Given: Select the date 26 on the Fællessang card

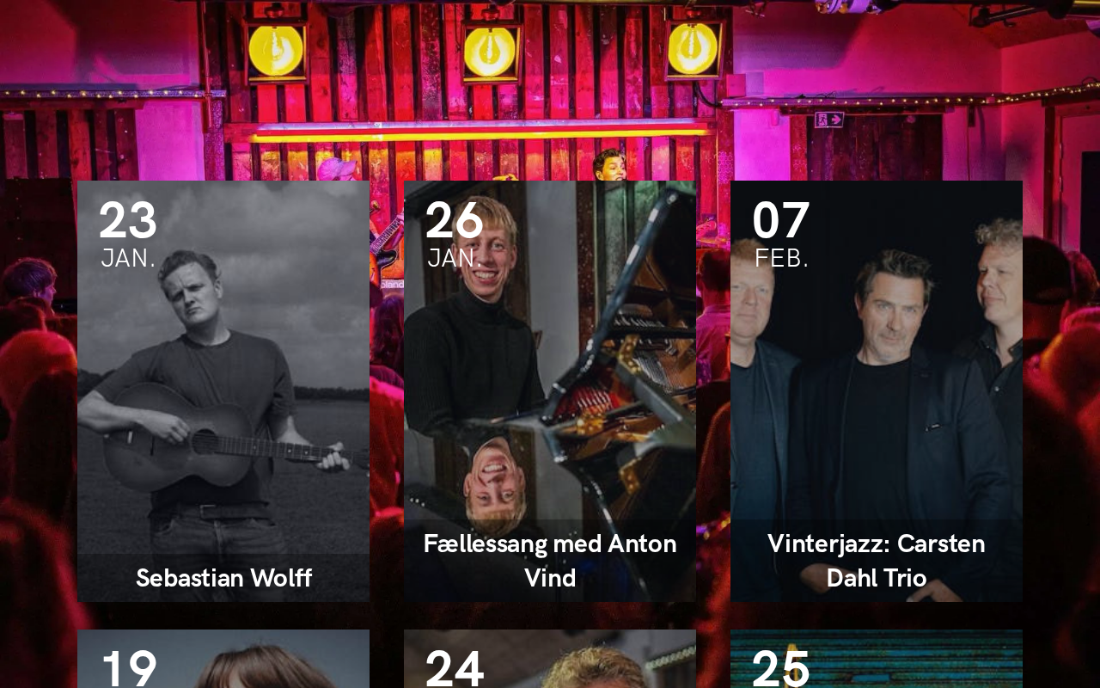Looking at the screenshot, I should (x=455, y=220).
